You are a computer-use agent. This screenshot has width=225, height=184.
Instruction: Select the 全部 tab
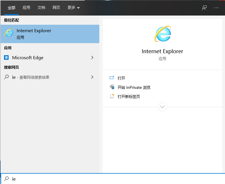tap(11, 8)
